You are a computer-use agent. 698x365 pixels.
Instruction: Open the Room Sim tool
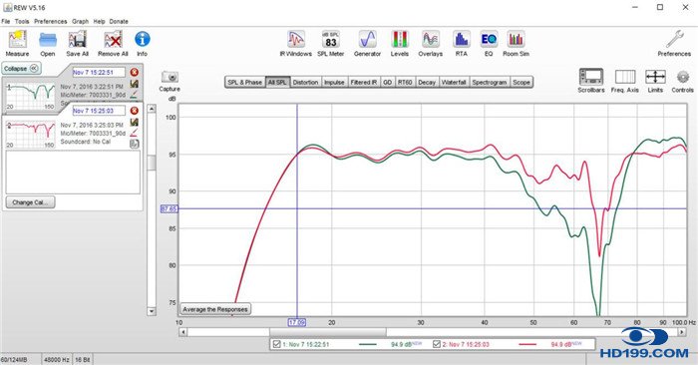(x=516, y=43)
